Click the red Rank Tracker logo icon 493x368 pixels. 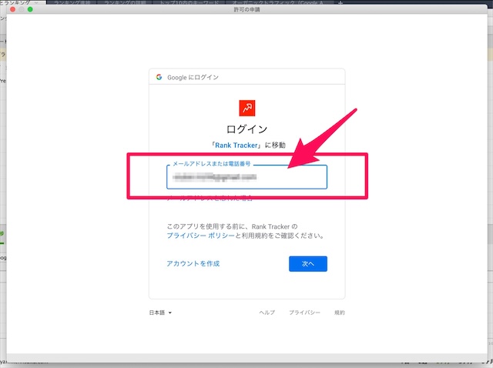(247, 108)
